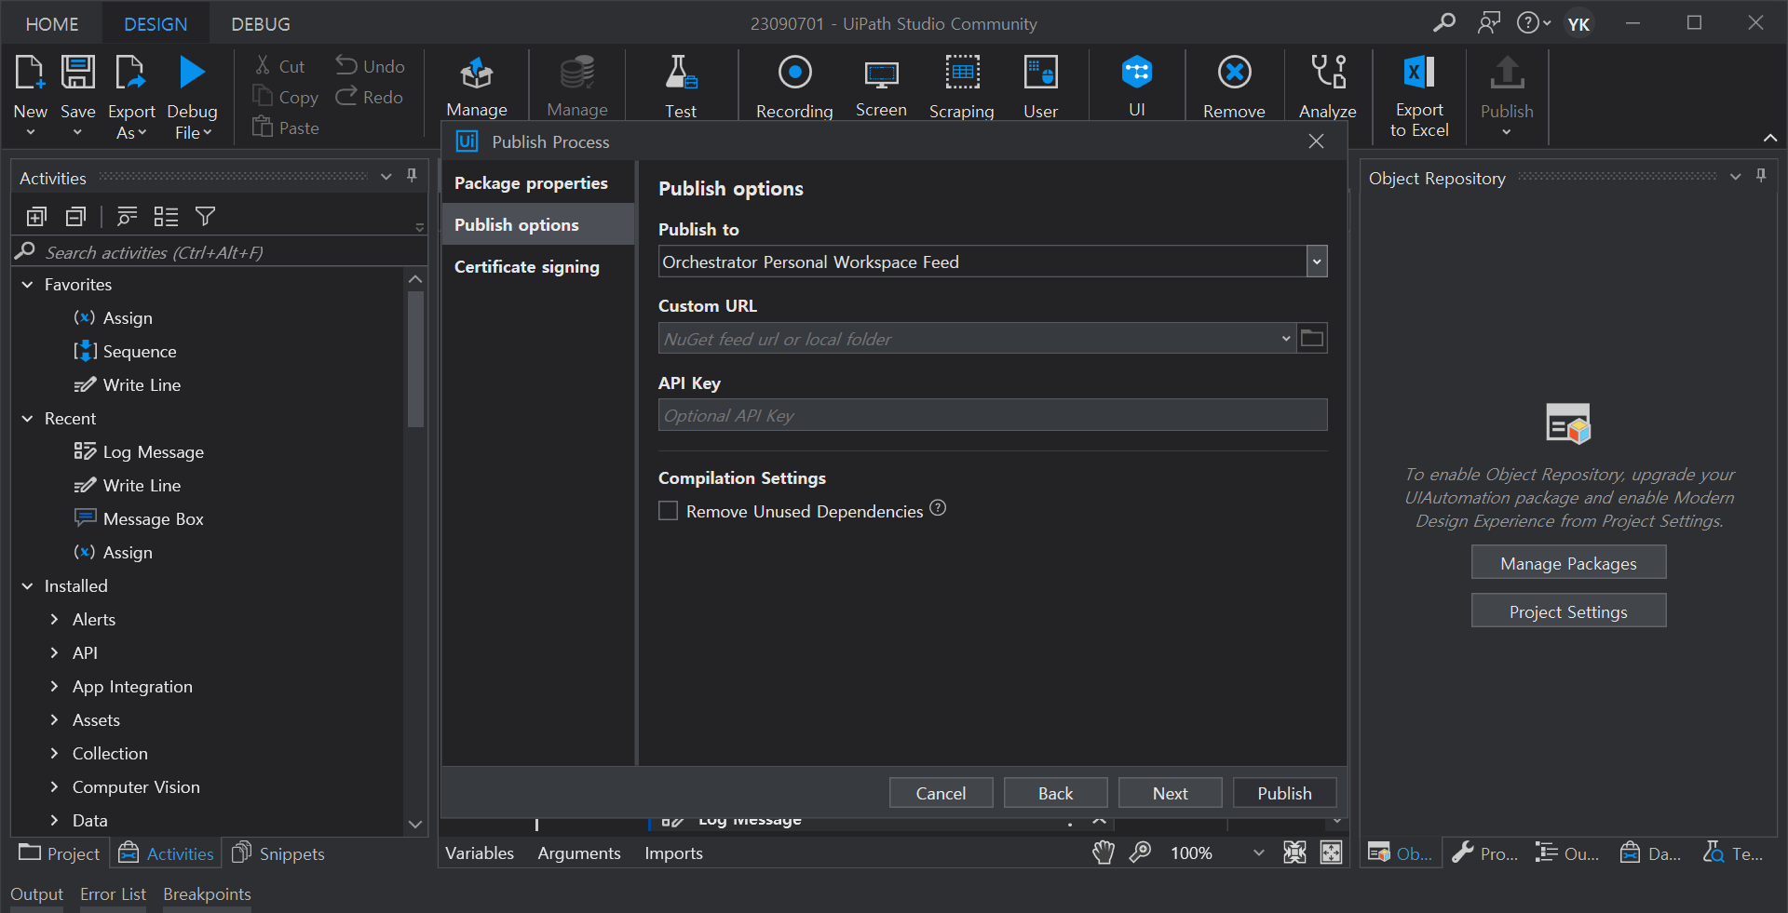
Task: Open User Events tool
Action: (1040, 73)
